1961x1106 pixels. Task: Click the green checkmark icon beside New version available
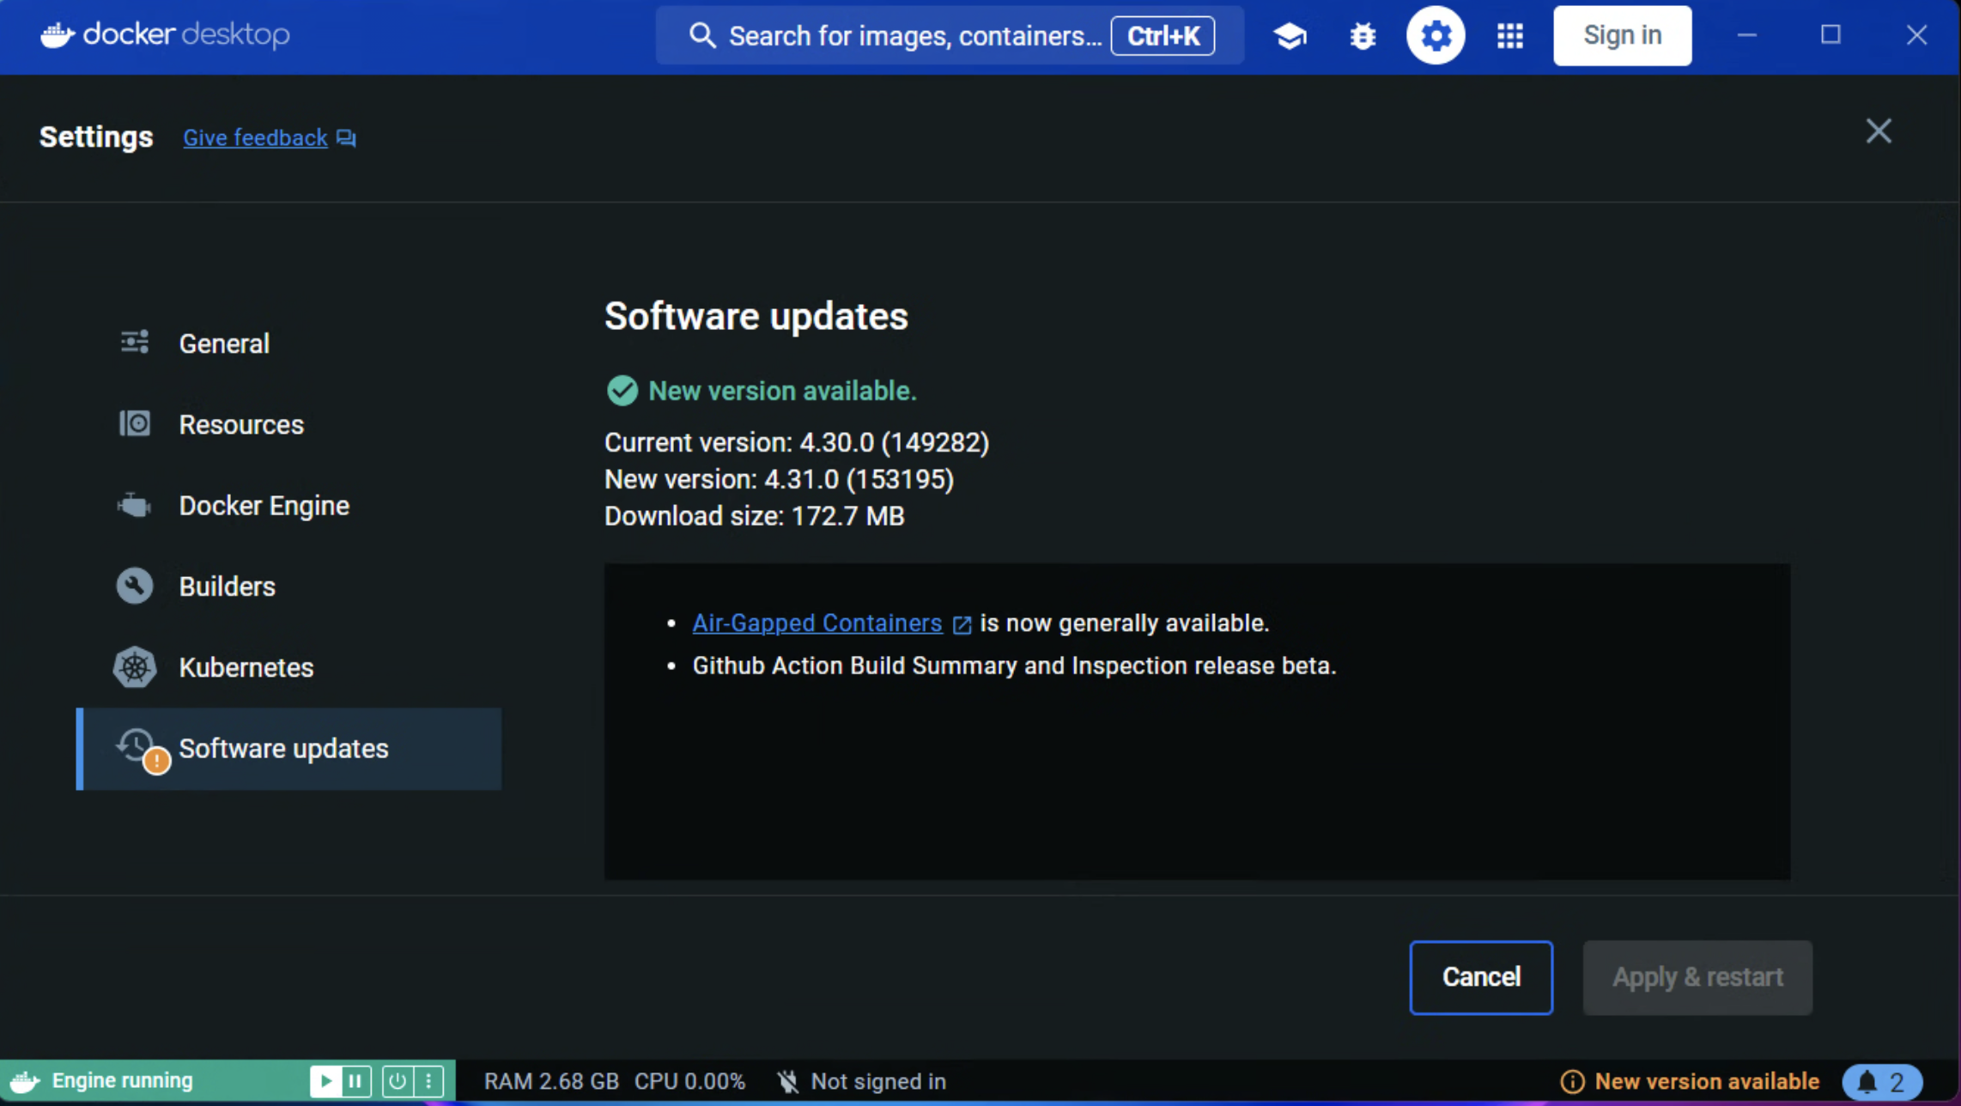coord(622,391)
